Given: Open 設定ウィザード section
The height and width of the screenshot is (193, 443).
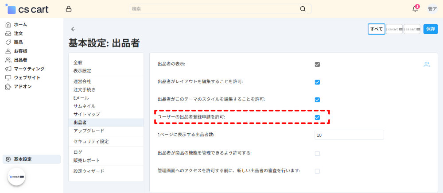Looking at the screenshot, I should click(89, 171).
